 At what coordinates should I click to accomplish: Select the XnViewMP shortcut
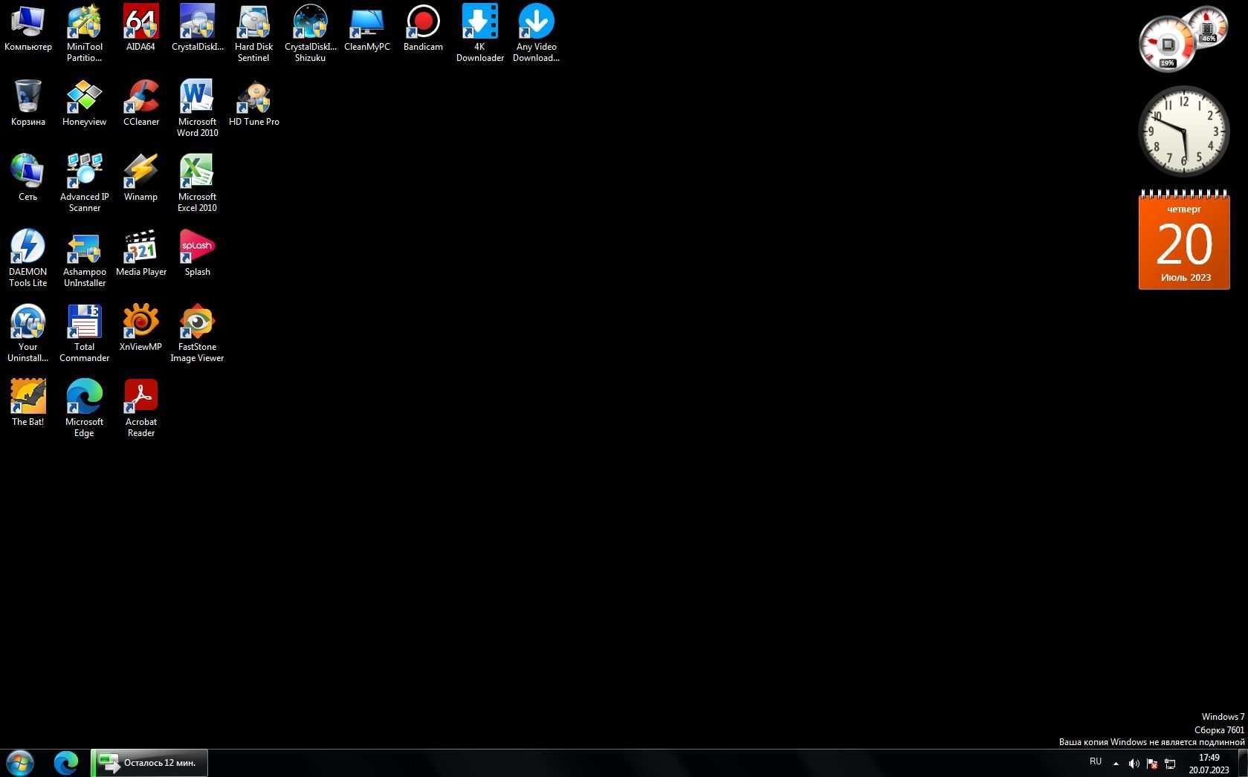[x=140, y=328]
